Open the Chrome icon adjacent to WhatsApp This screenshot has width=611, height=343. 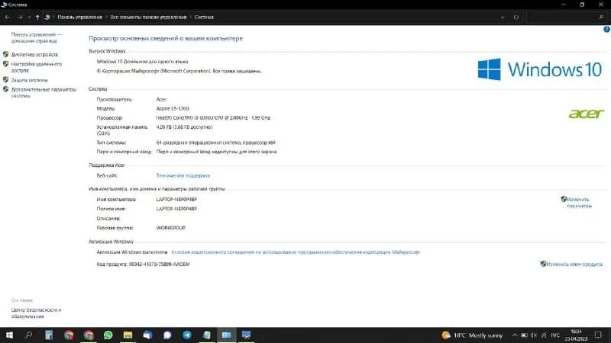(x=89, y=335)
